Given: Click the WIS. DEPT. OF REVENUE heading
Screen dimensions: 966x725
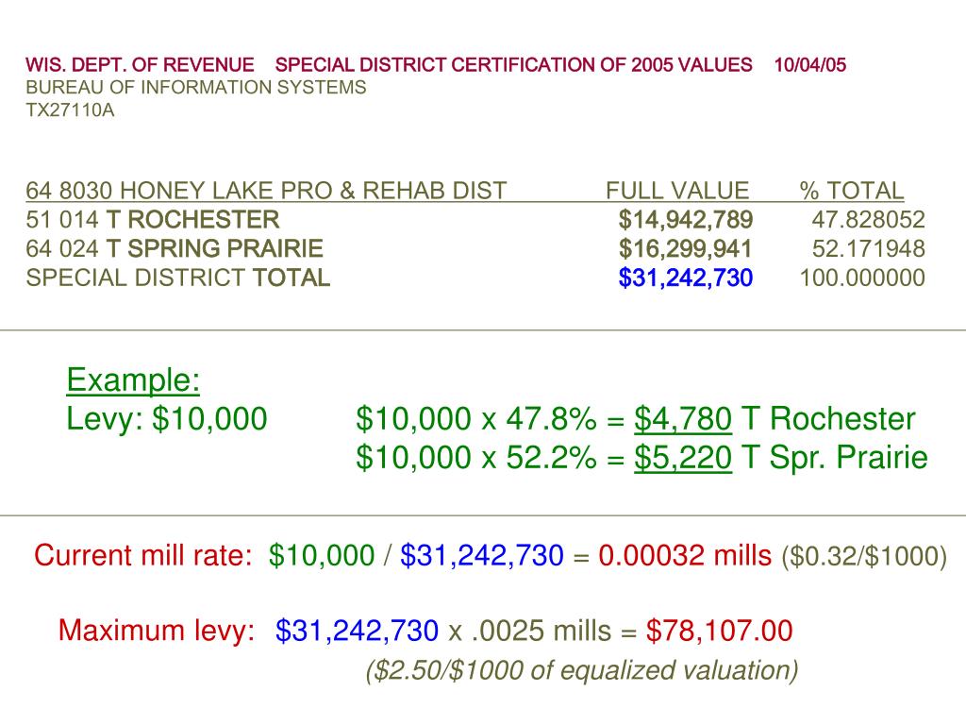Looking at the screenshot, I should click(140, 65).
